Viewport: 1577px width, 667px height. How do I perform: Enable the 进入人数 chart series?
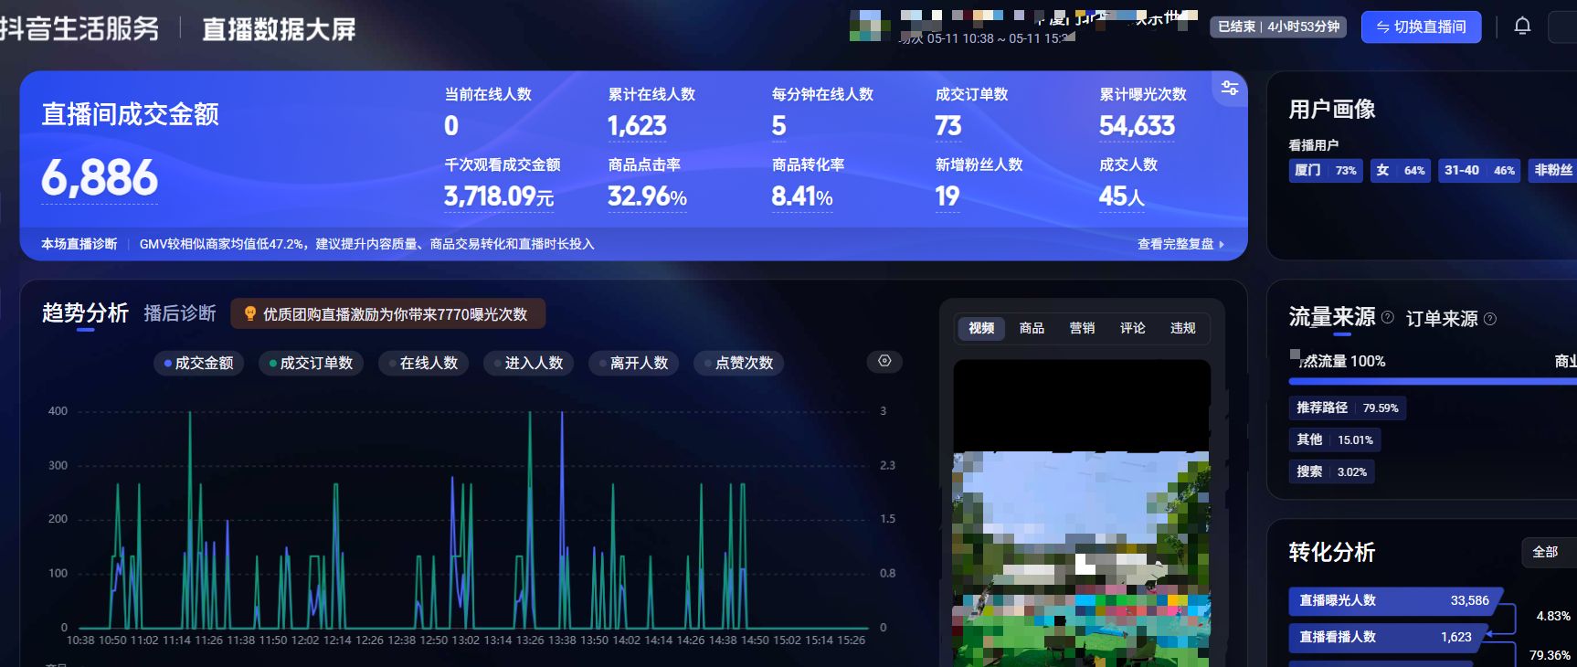coord(528,363)
